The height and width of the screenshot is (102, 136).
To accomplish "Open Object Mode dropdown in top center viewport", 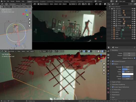I will [43, 4].
